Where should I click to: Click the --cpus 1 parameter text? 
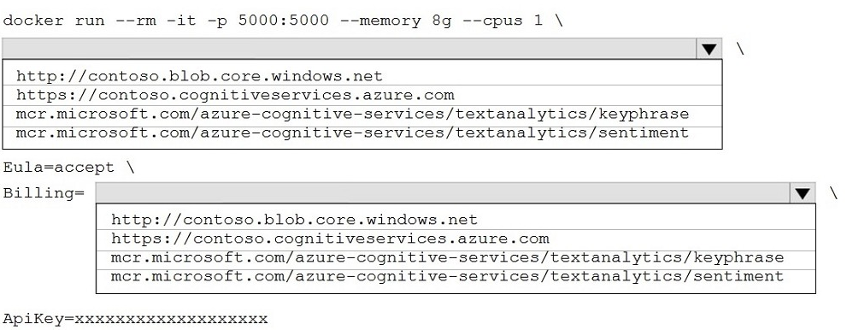pos(503,21)
